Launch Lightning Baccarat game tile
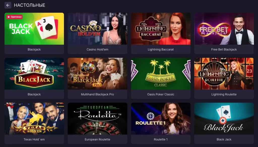This screenshot has width=258, height=147. pyautogui.click(x=161, y=29)
